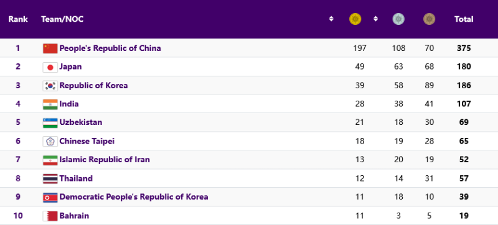Click the gold medal column icon

coord(355,19)
